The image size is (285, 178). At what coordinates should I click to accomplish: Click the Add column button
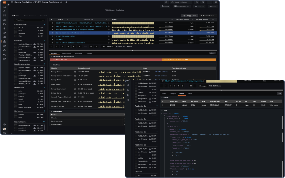208,16
